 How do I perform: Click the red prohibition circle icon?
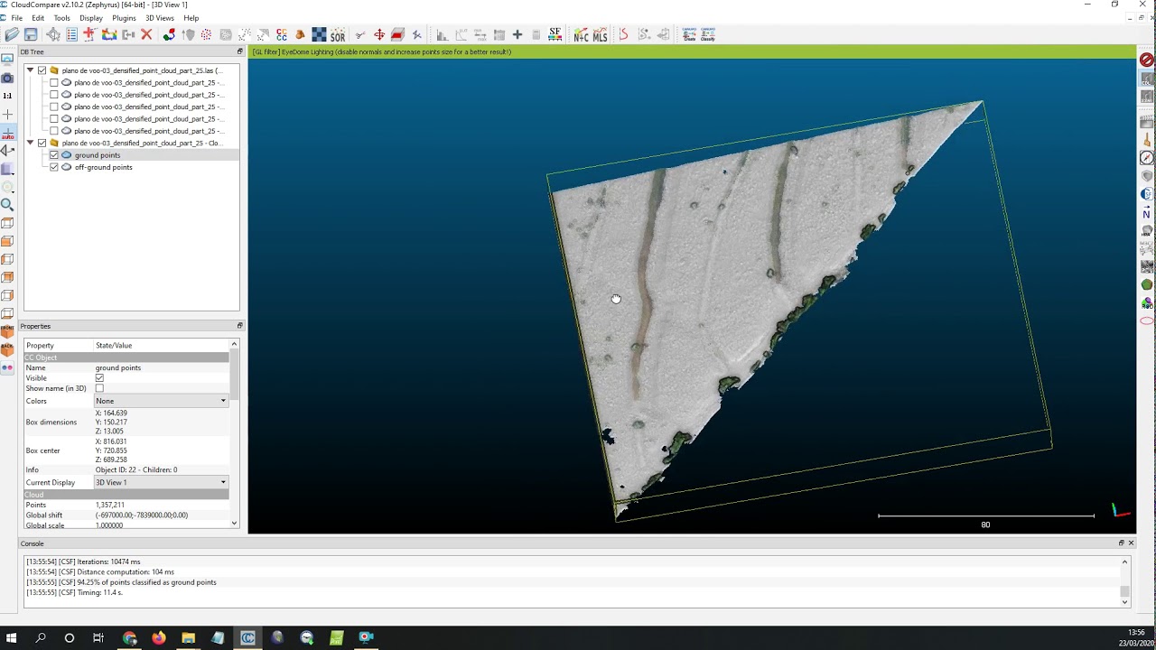tap(1147, 60)
